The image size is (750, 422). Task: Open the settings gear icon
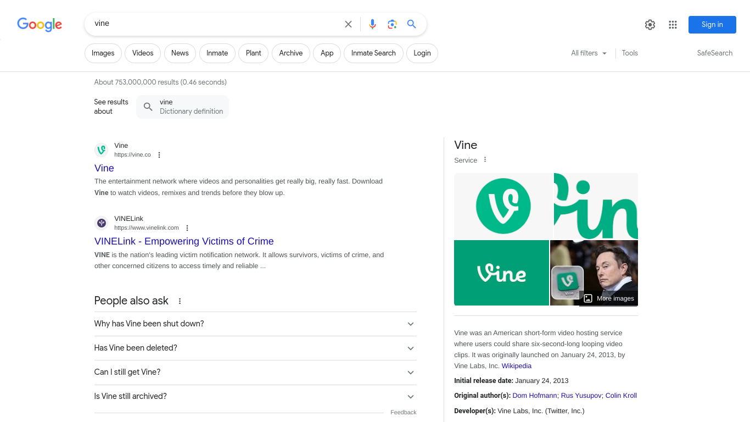[650, 25]
